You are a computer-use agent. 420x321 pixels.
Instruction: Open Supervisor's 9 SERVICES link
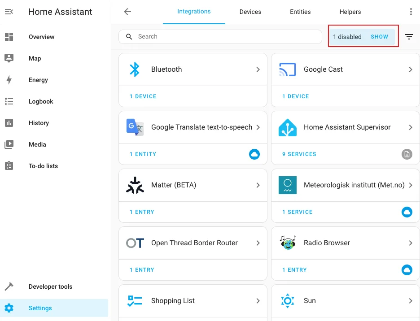click(x=299, y=154)
